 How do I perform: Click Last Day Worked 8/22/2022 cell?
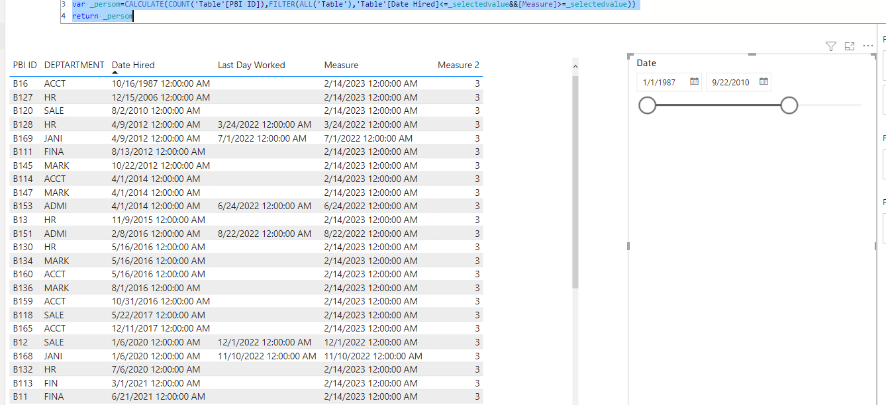click(264, 234)
